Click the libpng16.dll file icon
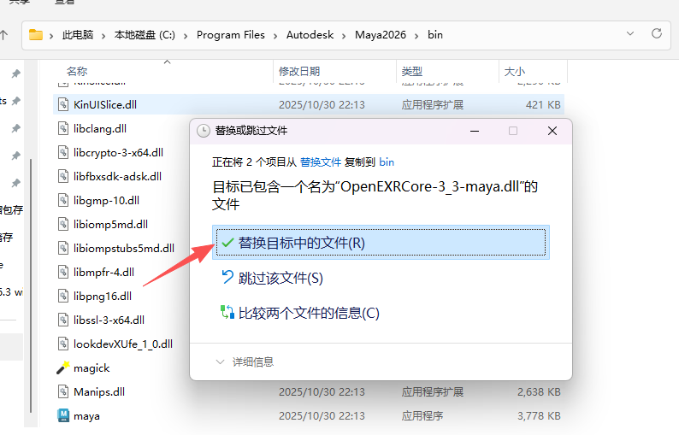The width and height of the screenshot is (679, 435). click(x=63, y=296)
